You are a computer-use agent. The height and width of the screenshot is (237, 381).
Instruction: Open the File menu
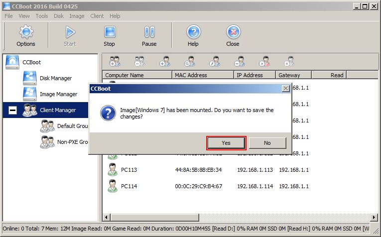8,16
